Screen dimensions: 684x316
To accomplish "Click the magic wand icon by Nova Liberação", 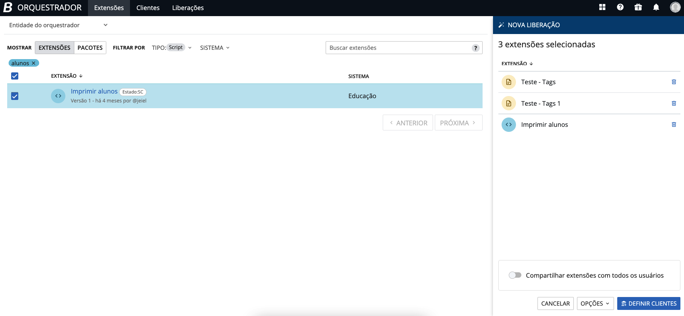I will point(501,25).
